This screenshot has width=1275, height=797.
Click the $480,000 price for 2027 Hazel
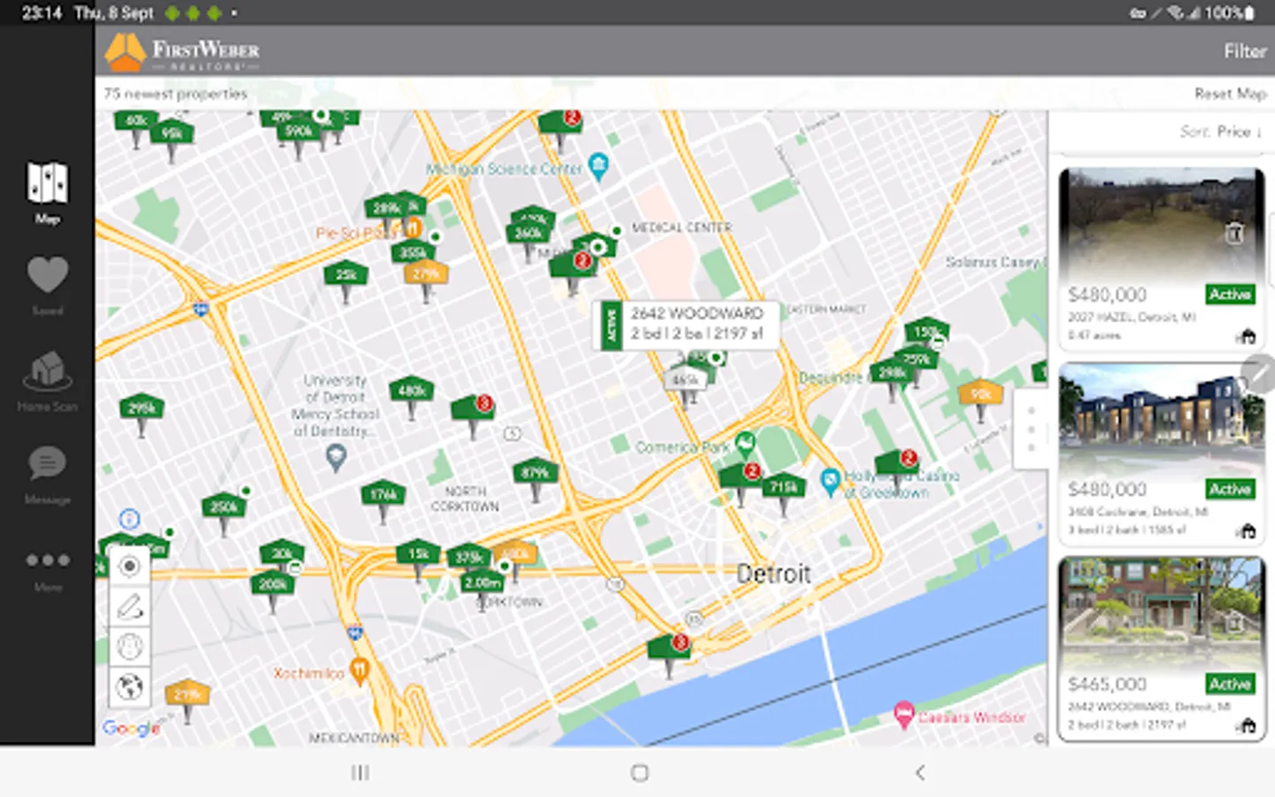click(x=1107, y=294)
